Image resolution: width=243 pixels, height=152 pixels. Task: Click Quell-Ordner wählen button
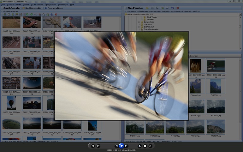[32, 8]
